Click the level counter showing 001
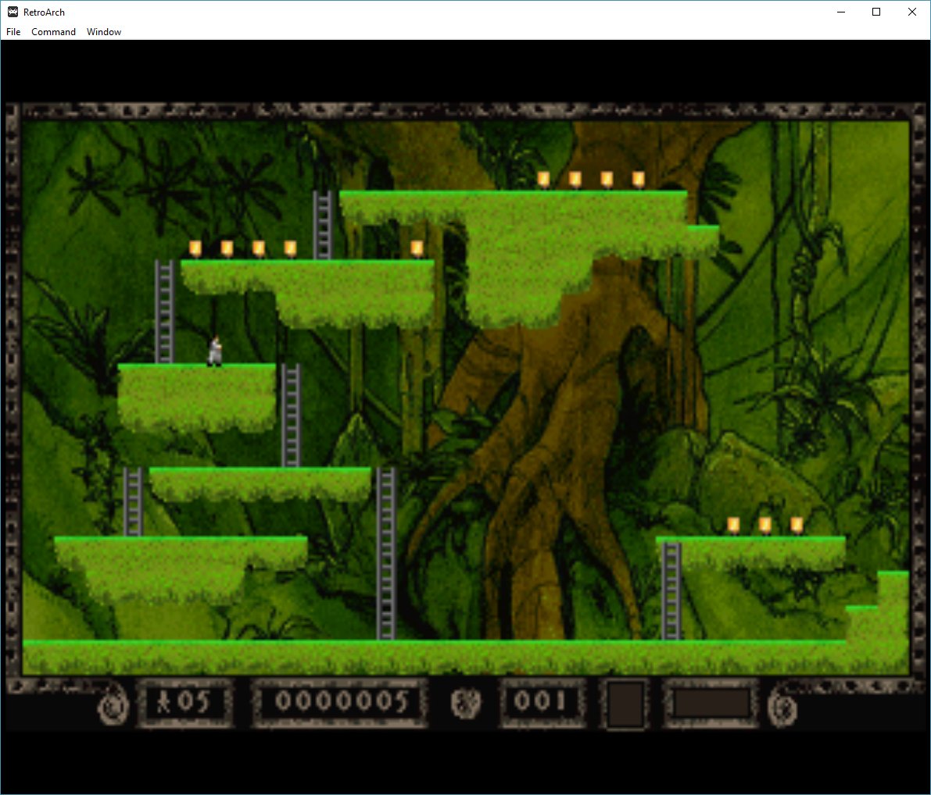931x795 pixels. point(542,702)
